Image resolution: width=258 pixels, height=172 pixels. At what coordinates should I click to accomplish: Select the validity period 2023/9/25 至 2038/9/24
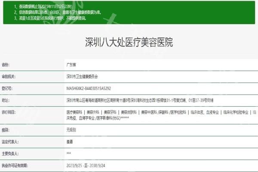tap(86, 166)
